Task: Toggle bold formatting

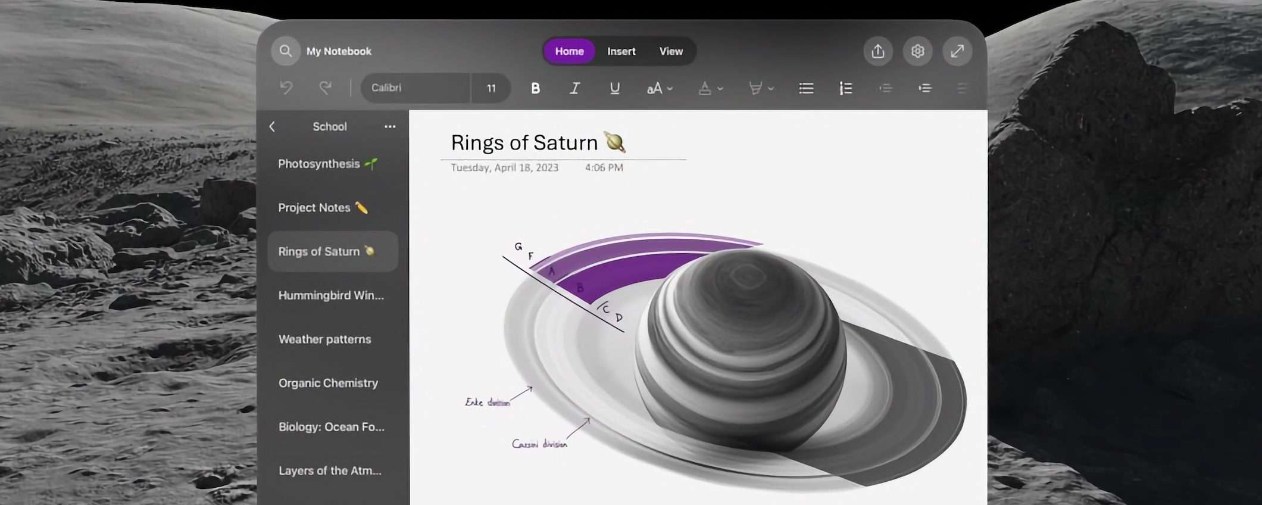Action: (x=535, y=88)
